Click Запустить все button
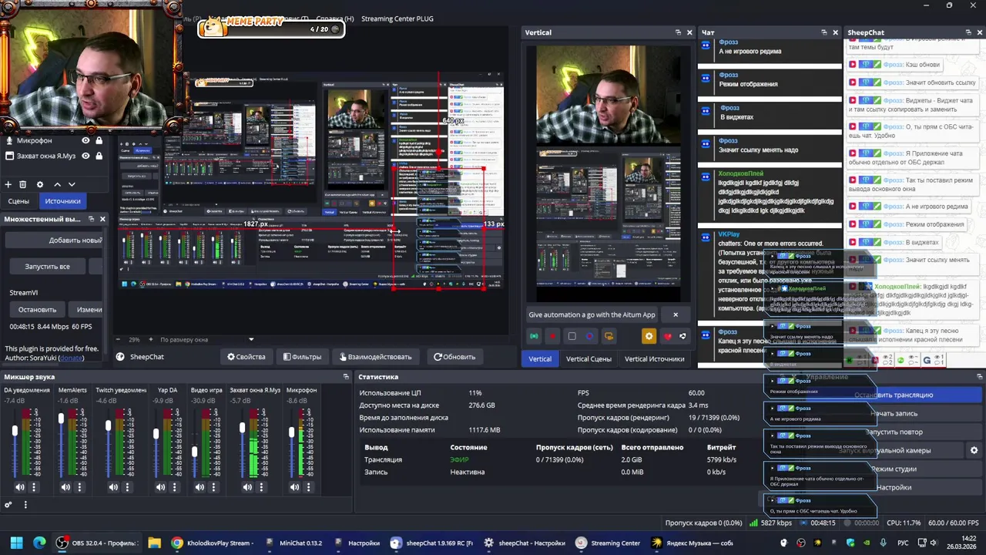 coord(47,266)
